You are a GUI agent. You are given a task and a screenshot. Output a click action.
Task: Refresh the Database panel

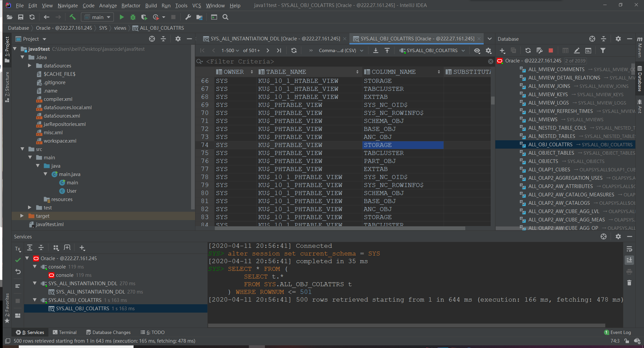pyautogui.click(x=528, y=50)
